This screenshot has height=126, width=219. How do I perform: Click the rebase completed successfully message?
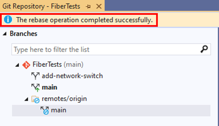[84, 20]
